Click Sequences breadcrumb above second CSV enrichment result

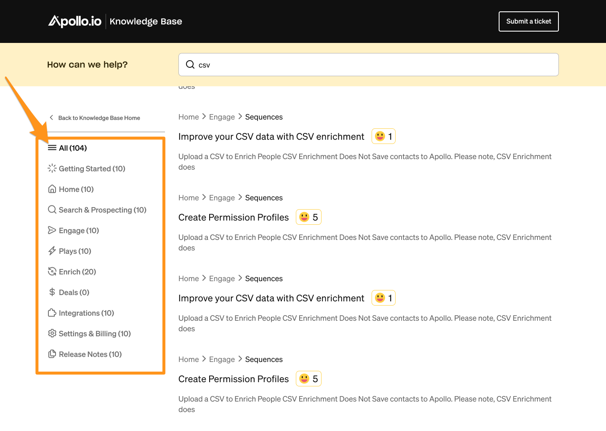(x=264, y=279)
